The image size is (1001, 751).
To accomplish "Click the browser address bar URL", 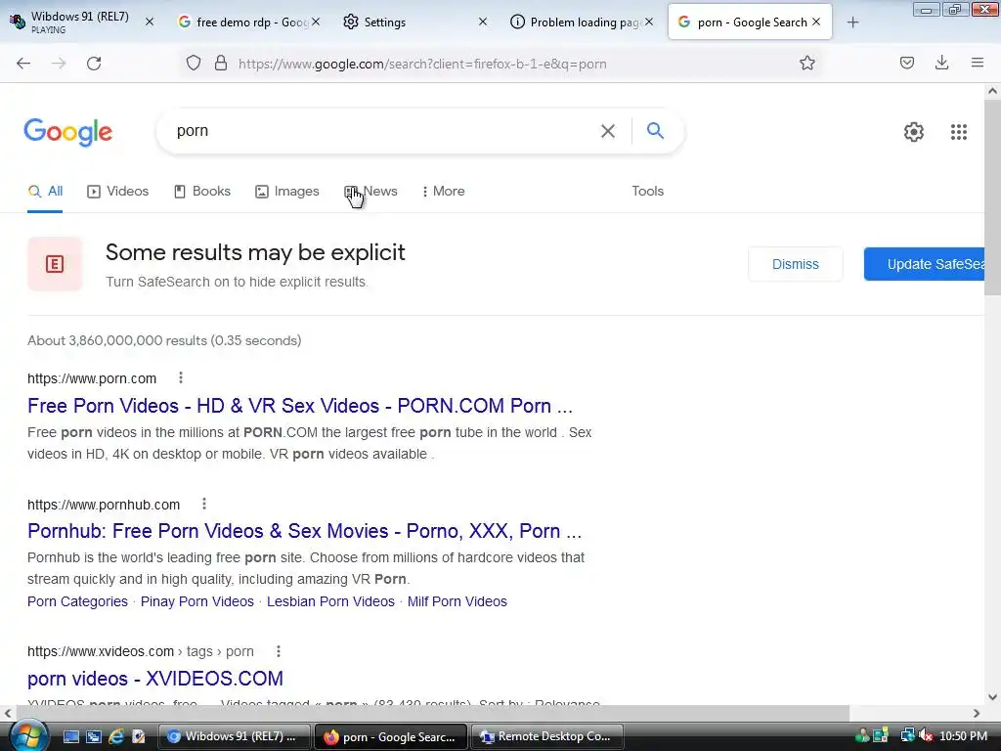I will [x=422, y=64].
